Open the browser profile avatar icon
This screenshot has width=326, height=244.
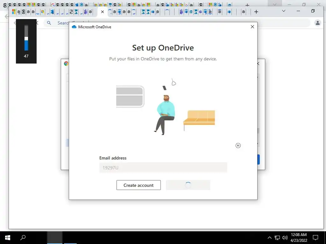(317, 23)
